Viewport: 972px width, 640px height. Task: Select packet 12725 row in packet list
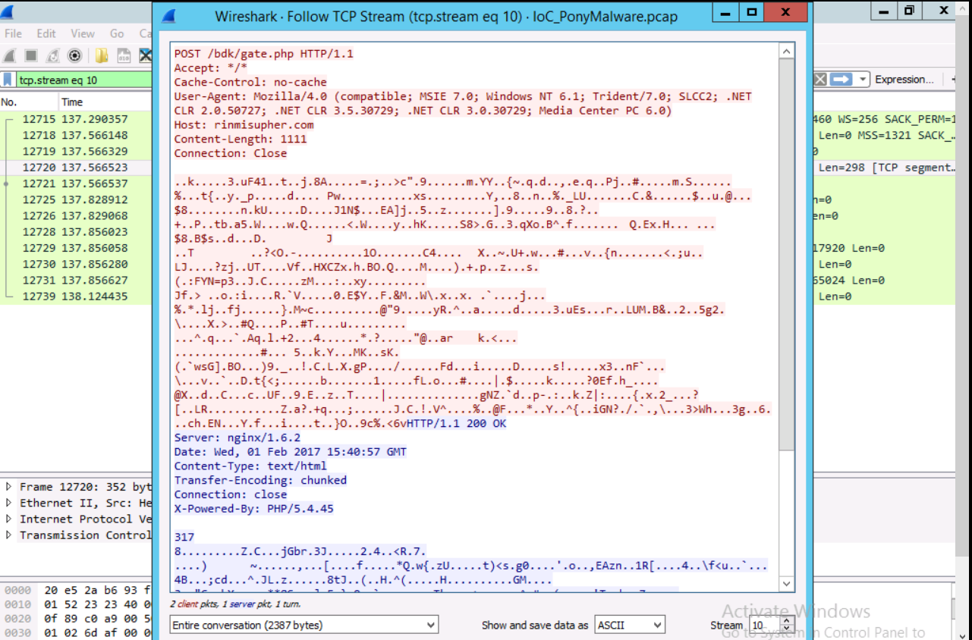pyautogui.click(x=76, y=199)
